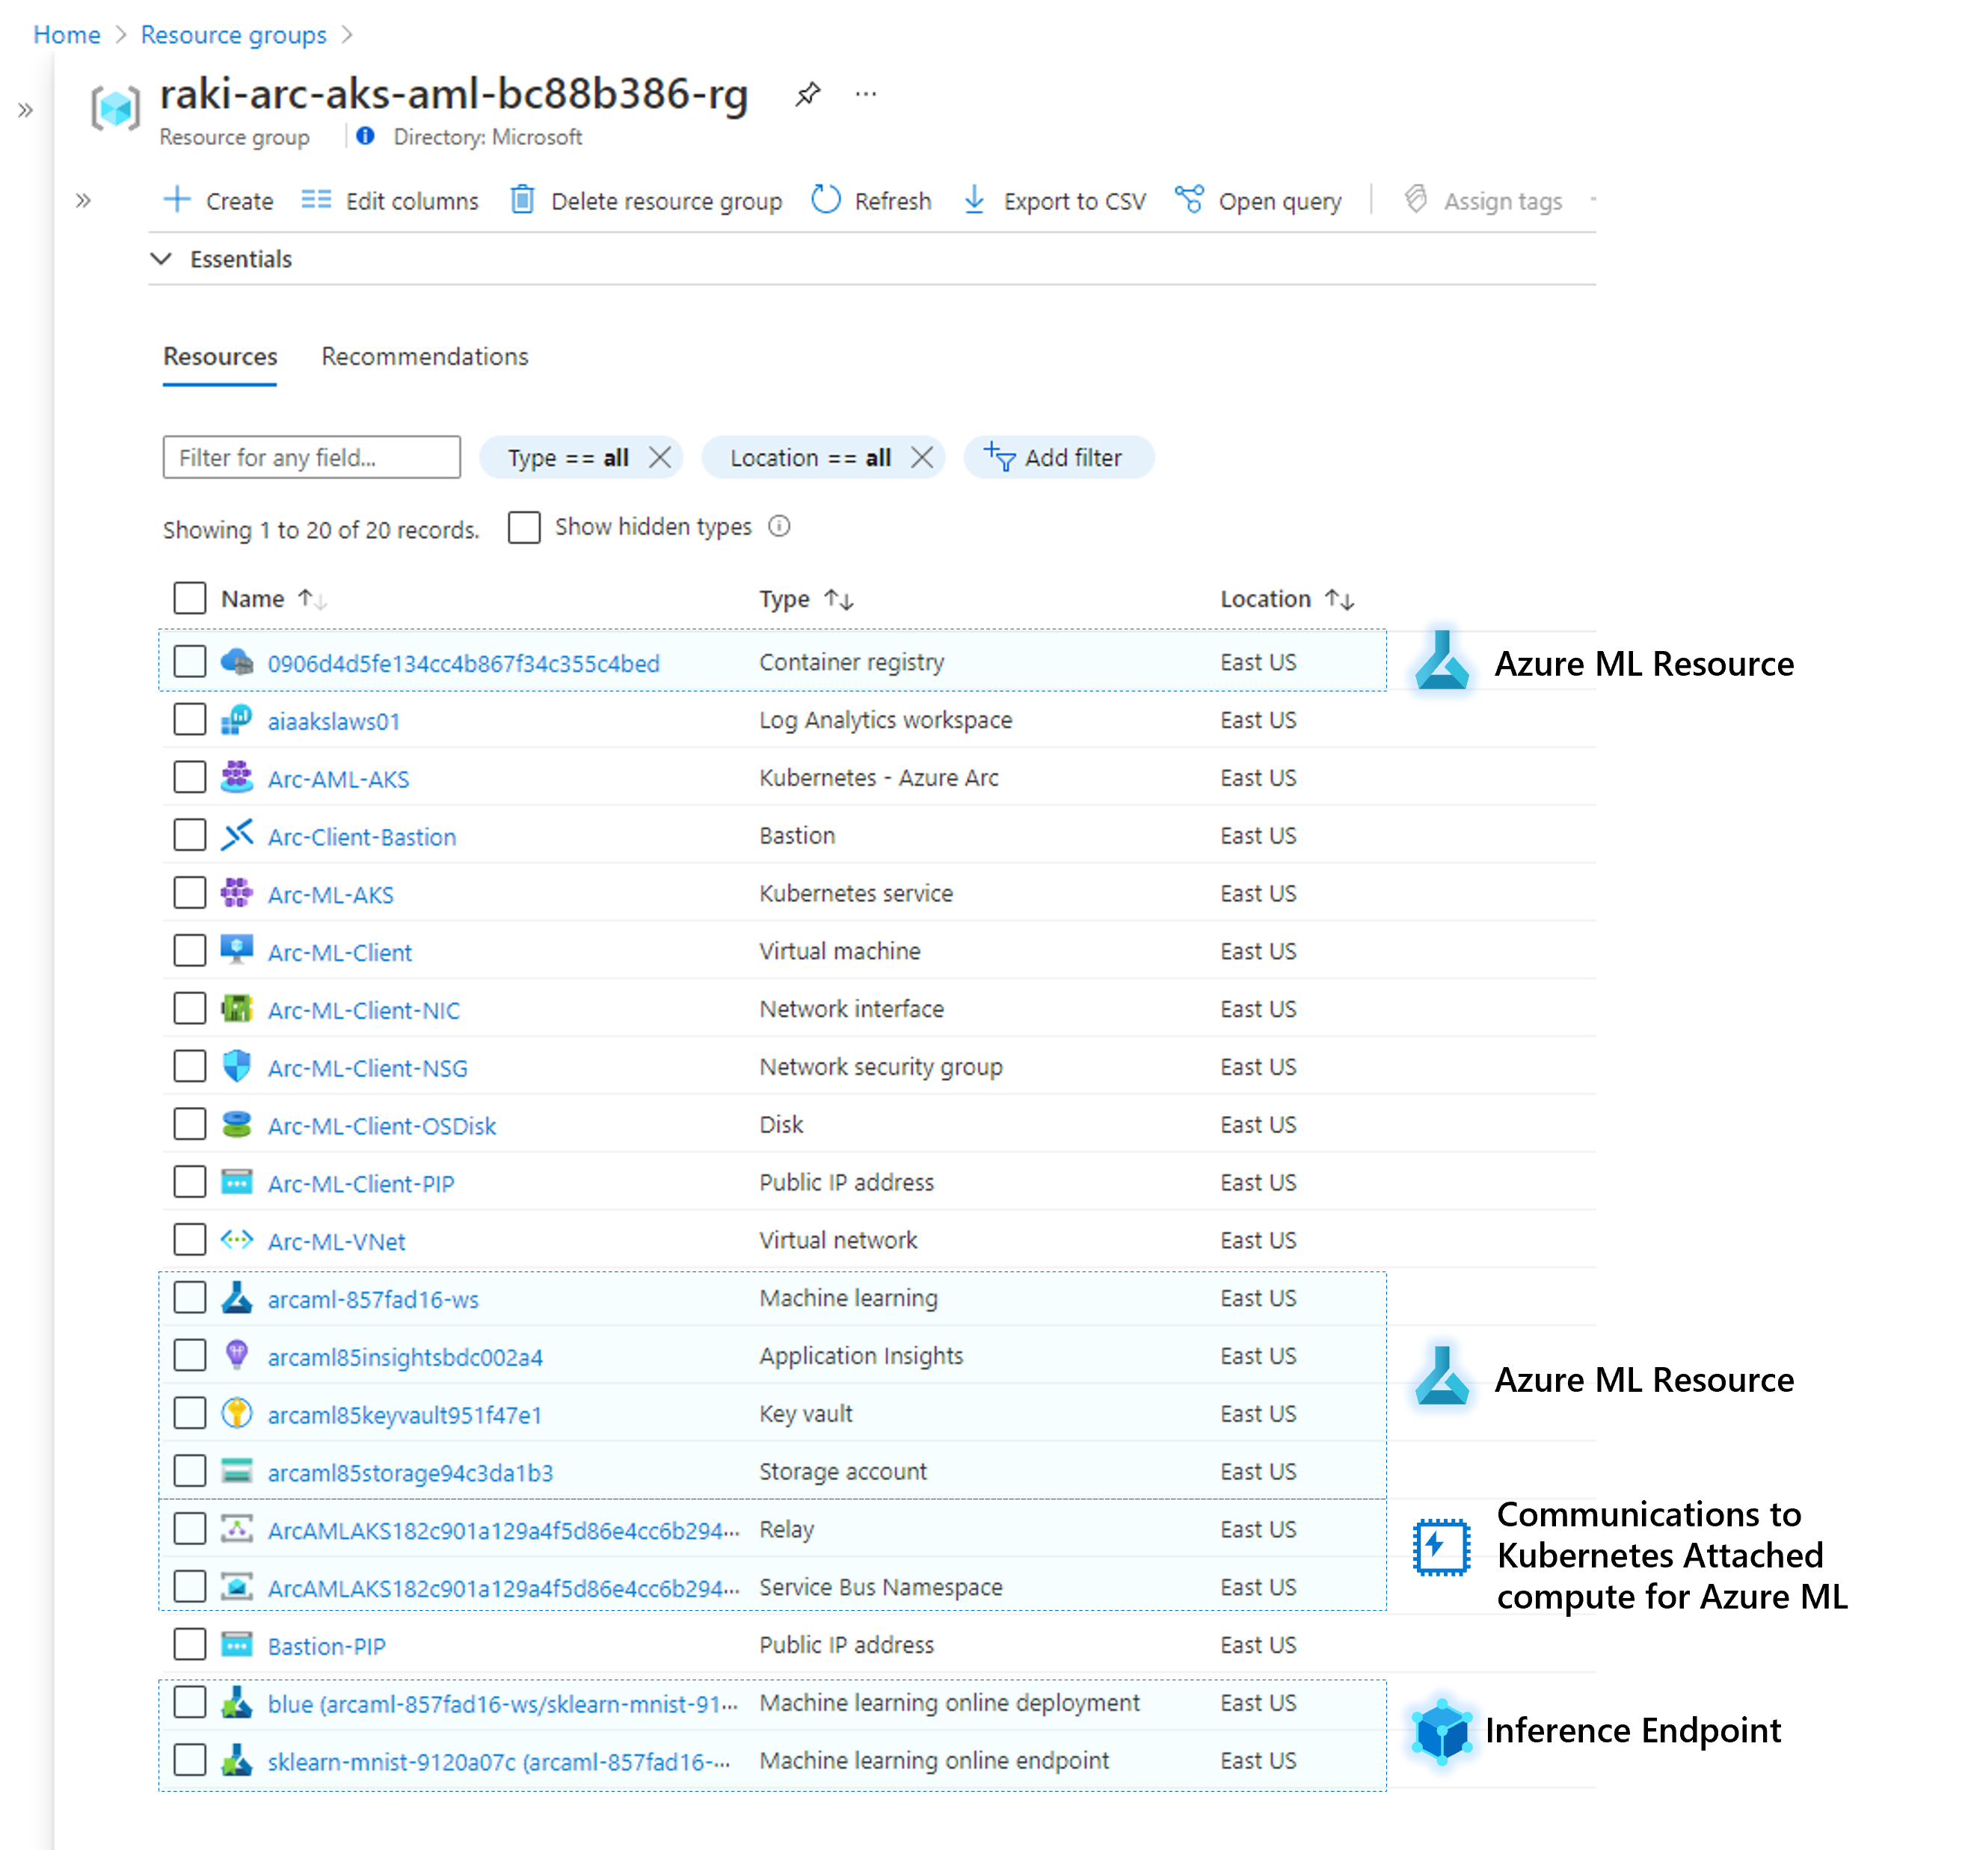This screenshot has height=1850, width=1965.
Task: Check the select-all checkbox beside Name
Action: 190,598
